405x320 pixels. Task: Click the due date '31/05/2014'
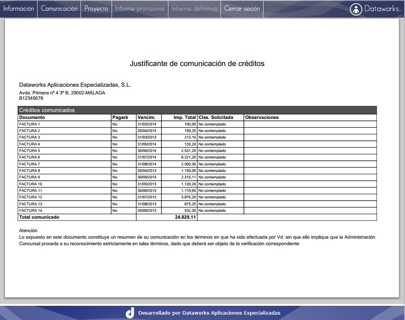coord(147,144)
